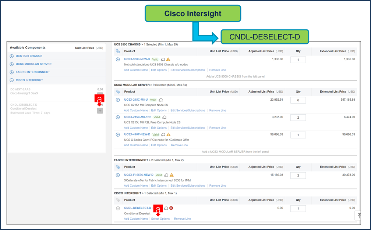Image resolution: width=371 pixels, height=230 pixels.
Task: Click Qty field for UCSX-215C-M8-FRE
Action: (x=298, y=118)
